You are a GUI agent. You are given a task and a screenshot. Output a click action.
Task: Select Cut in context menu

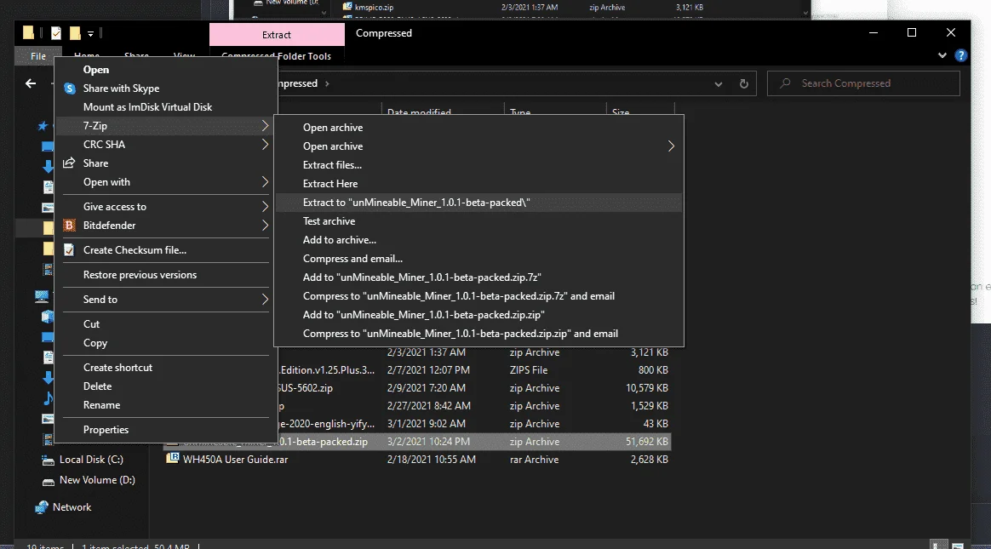pos(91,324)
